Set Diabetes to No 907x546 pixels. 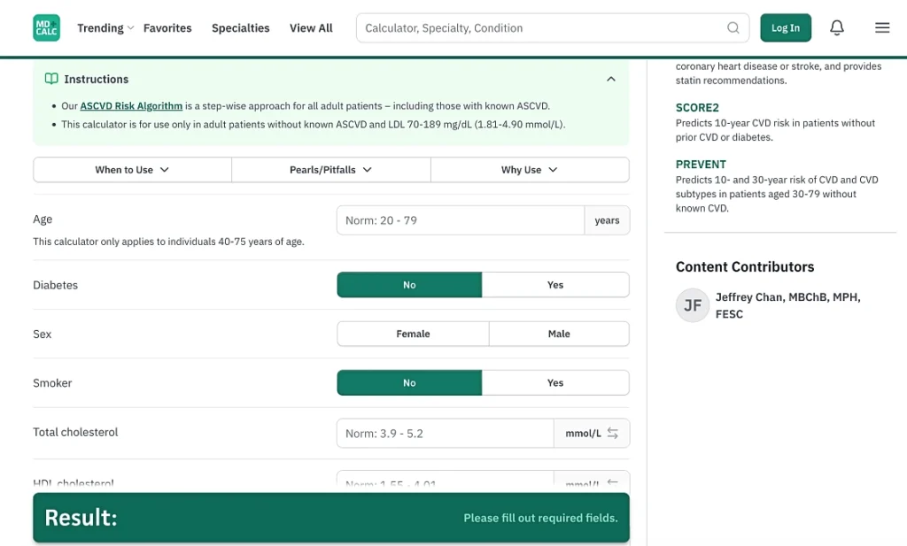(409, 285)
